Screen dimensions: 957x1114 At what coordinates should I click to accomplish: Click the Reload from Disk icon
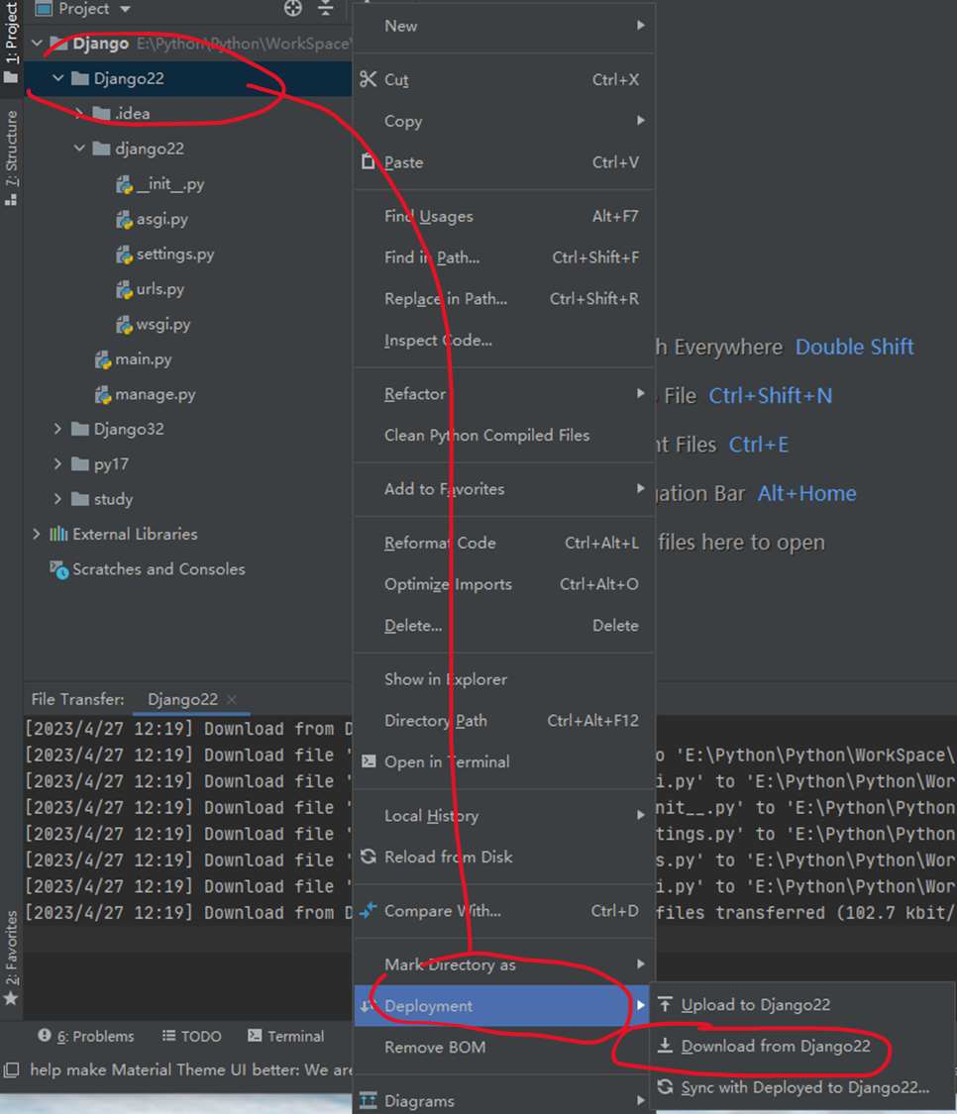point(369,857)
